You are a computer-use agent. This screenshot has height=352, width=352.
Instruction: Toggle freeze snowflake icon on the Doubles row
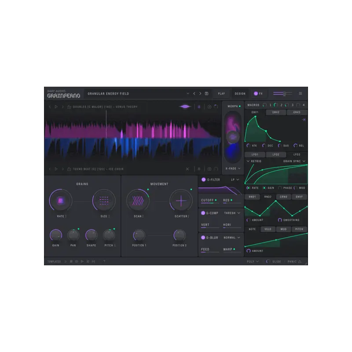click(x=199, y=107)
